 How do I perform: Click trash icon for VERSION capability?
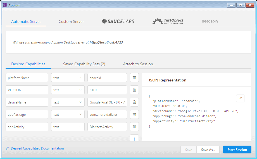pos(134,90)
